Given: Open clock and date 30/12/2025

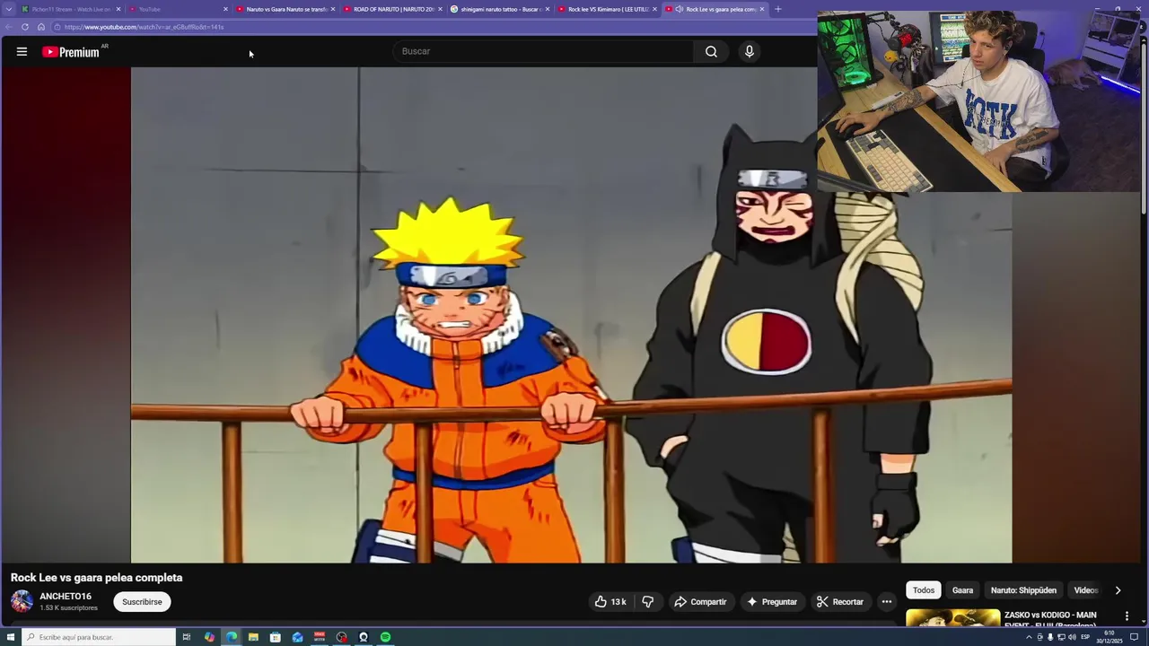Looking at the screenshot, I should click(x=1110, y=637).
